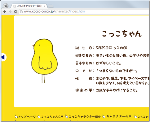Reload the page with the refresh icon
This screenshot has width=150, height=122.
pyautogui.click(x=15, y=11)
